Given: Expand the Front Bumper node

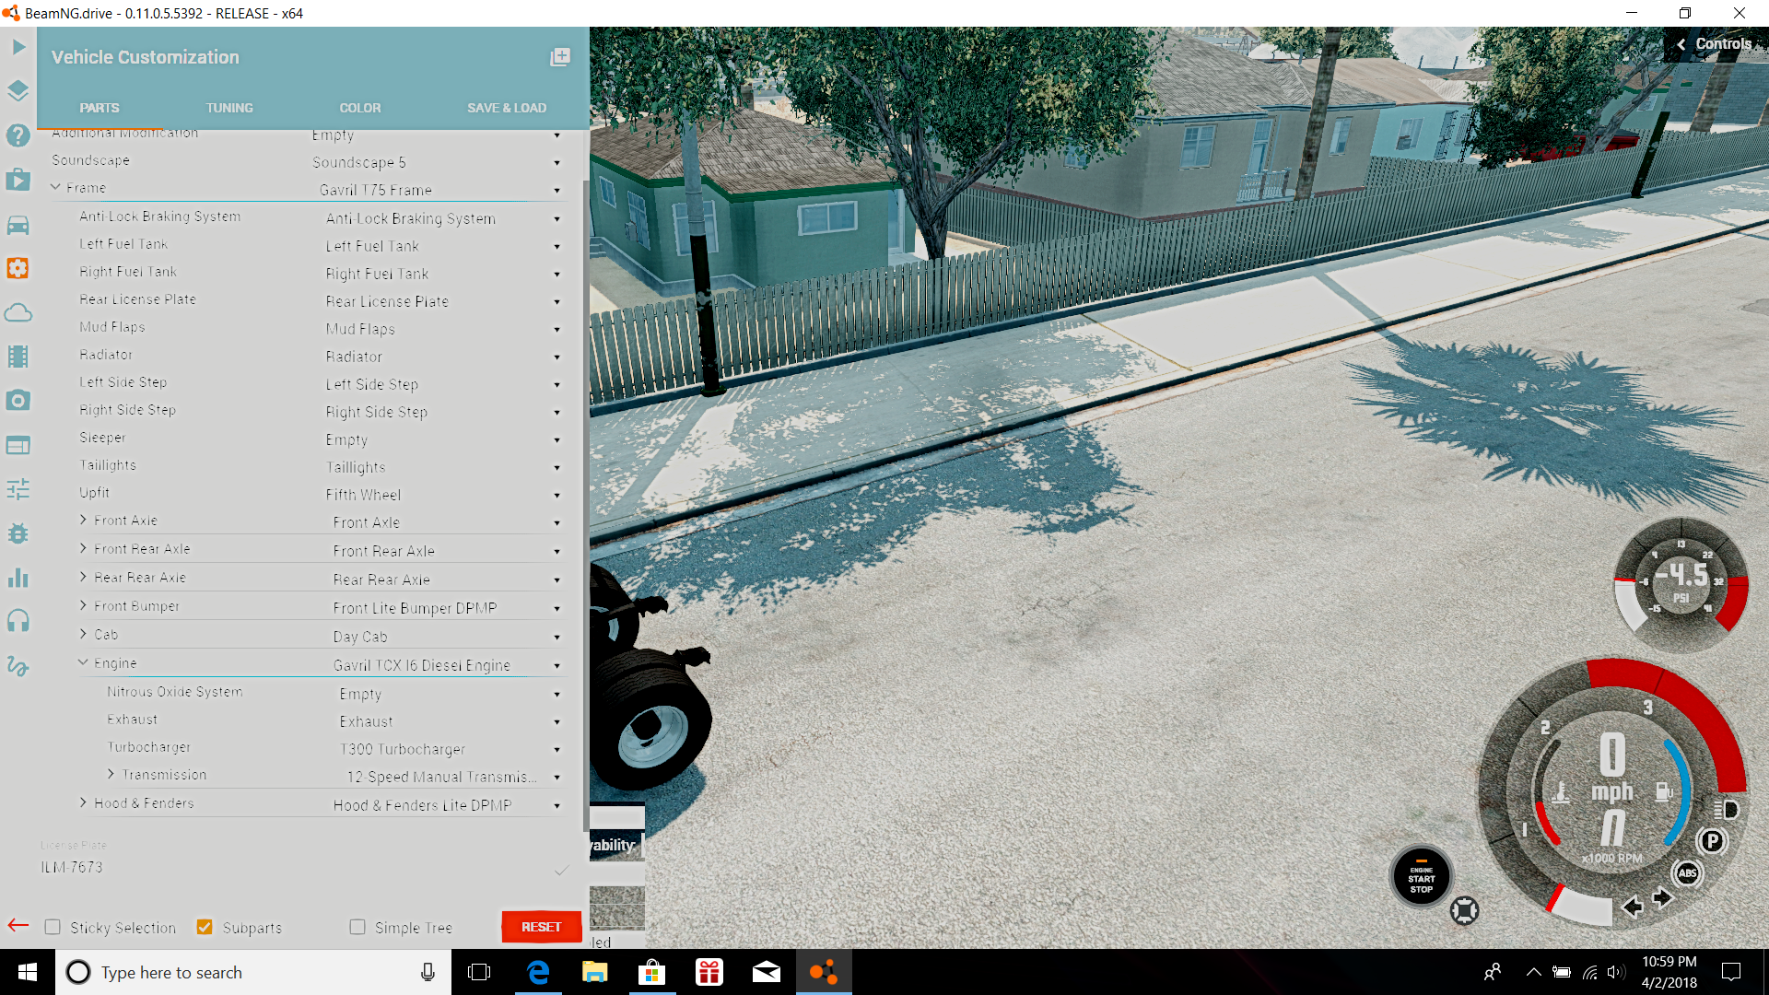Looking at the screenshot, I should point(83,605).
